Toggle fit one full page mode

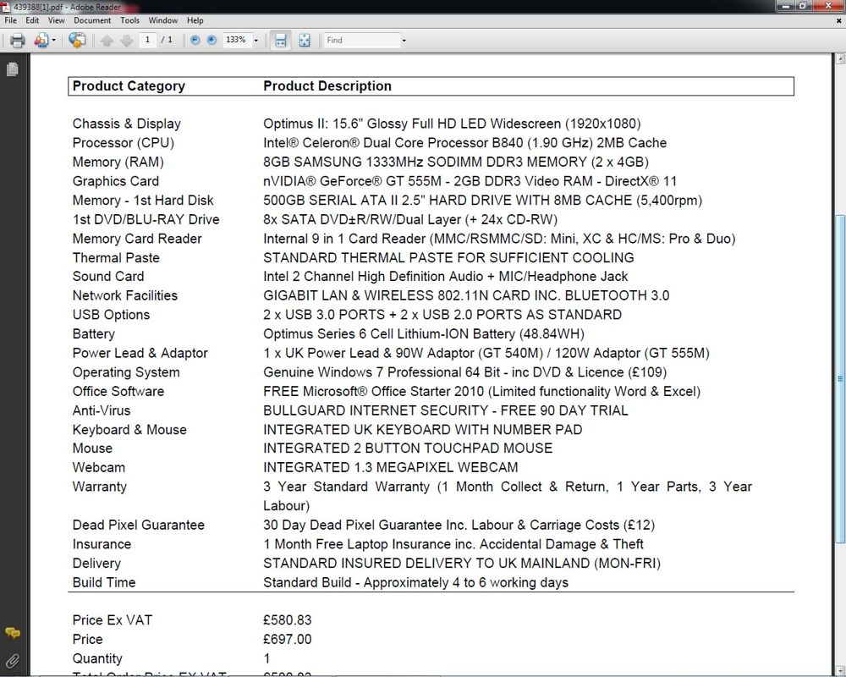[305, 41]
